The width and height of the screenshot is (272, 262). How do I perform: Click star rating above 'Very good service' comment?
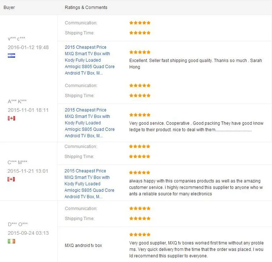(140, 115)
